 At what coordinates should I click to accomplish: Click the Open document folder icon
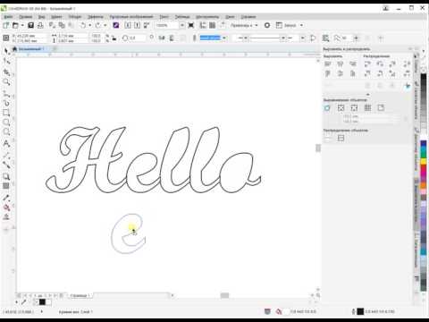tap(15, 25)
